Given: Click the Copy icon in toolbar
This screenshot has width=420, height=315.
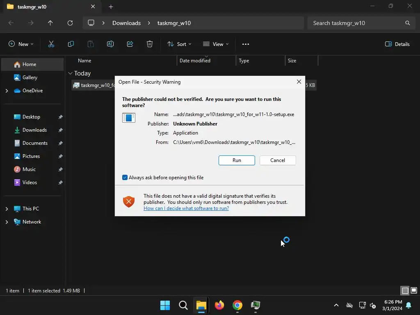Looking at the screenshot, I should [71, 44].
